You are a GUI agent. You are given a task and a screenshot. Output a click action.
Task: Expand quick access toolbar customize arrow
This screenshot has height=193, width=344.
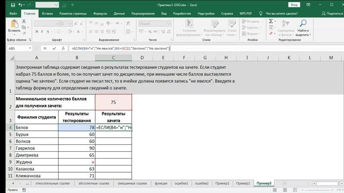(73, 5)
